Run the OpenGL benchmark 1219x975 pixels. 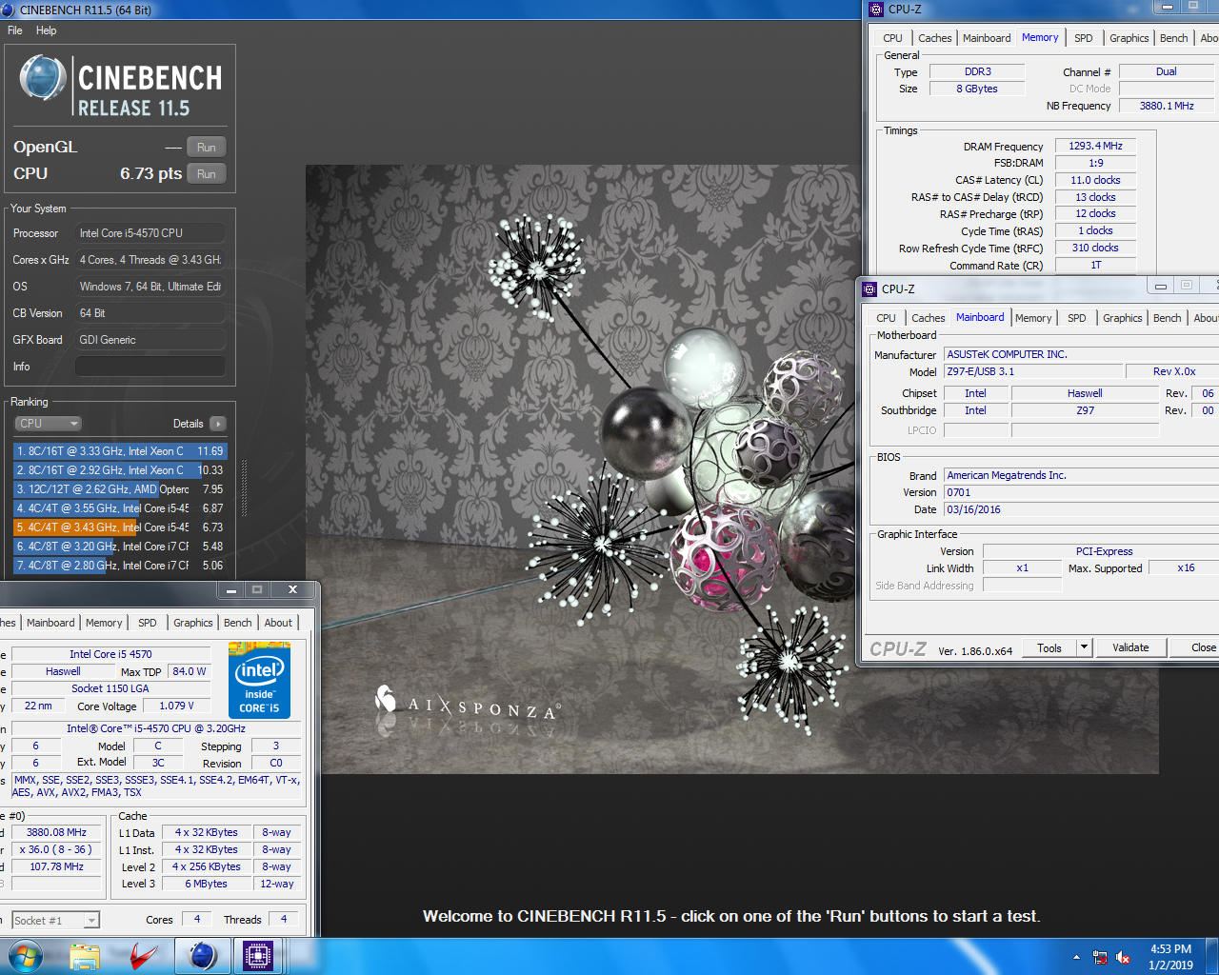pyautogui.click(x=207, y=148)
